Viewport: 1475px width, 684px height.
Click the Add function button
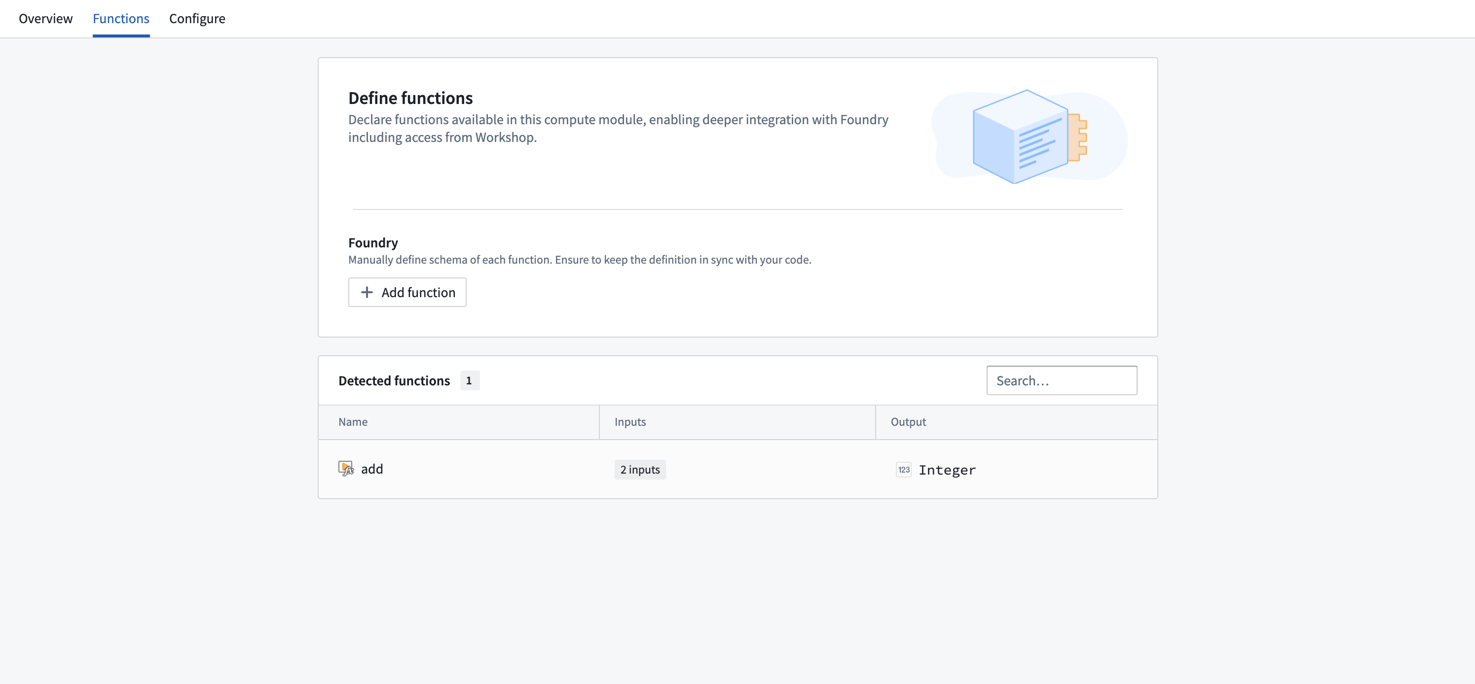[407, 292]
